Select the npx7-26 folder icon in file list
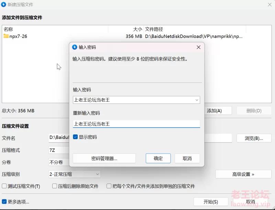Viewport: 275px width, 210px height. (6, 36)
